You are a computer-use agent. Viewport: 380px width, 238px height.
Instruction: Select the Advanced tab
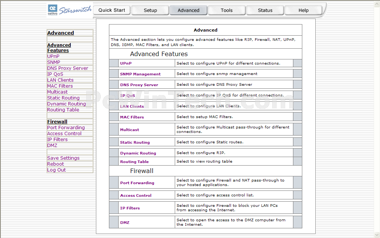[189, 10]
